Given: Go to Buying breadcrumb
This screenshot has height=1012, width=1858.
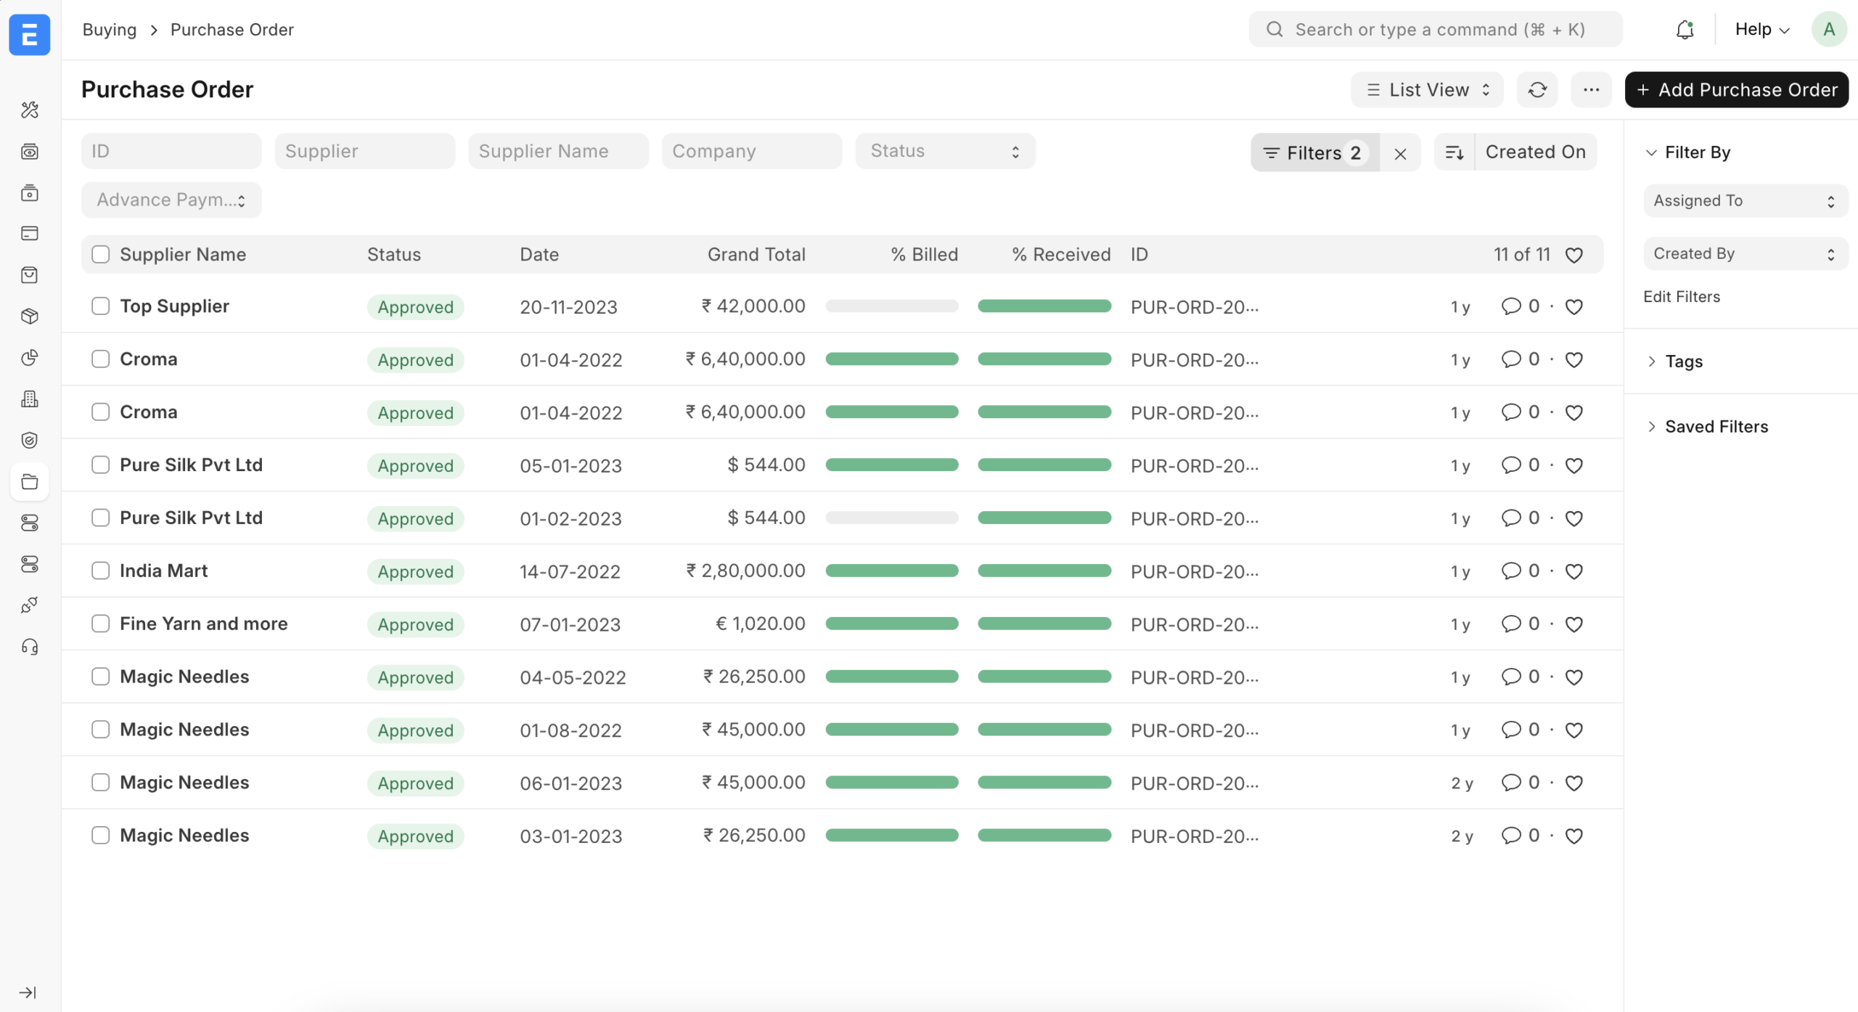Looking at the screenshot, I should point(110,30).
